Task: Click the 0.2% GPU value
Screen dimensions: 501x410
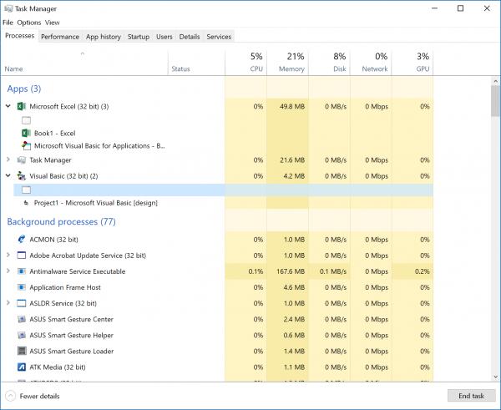Action: click(422, 271)
